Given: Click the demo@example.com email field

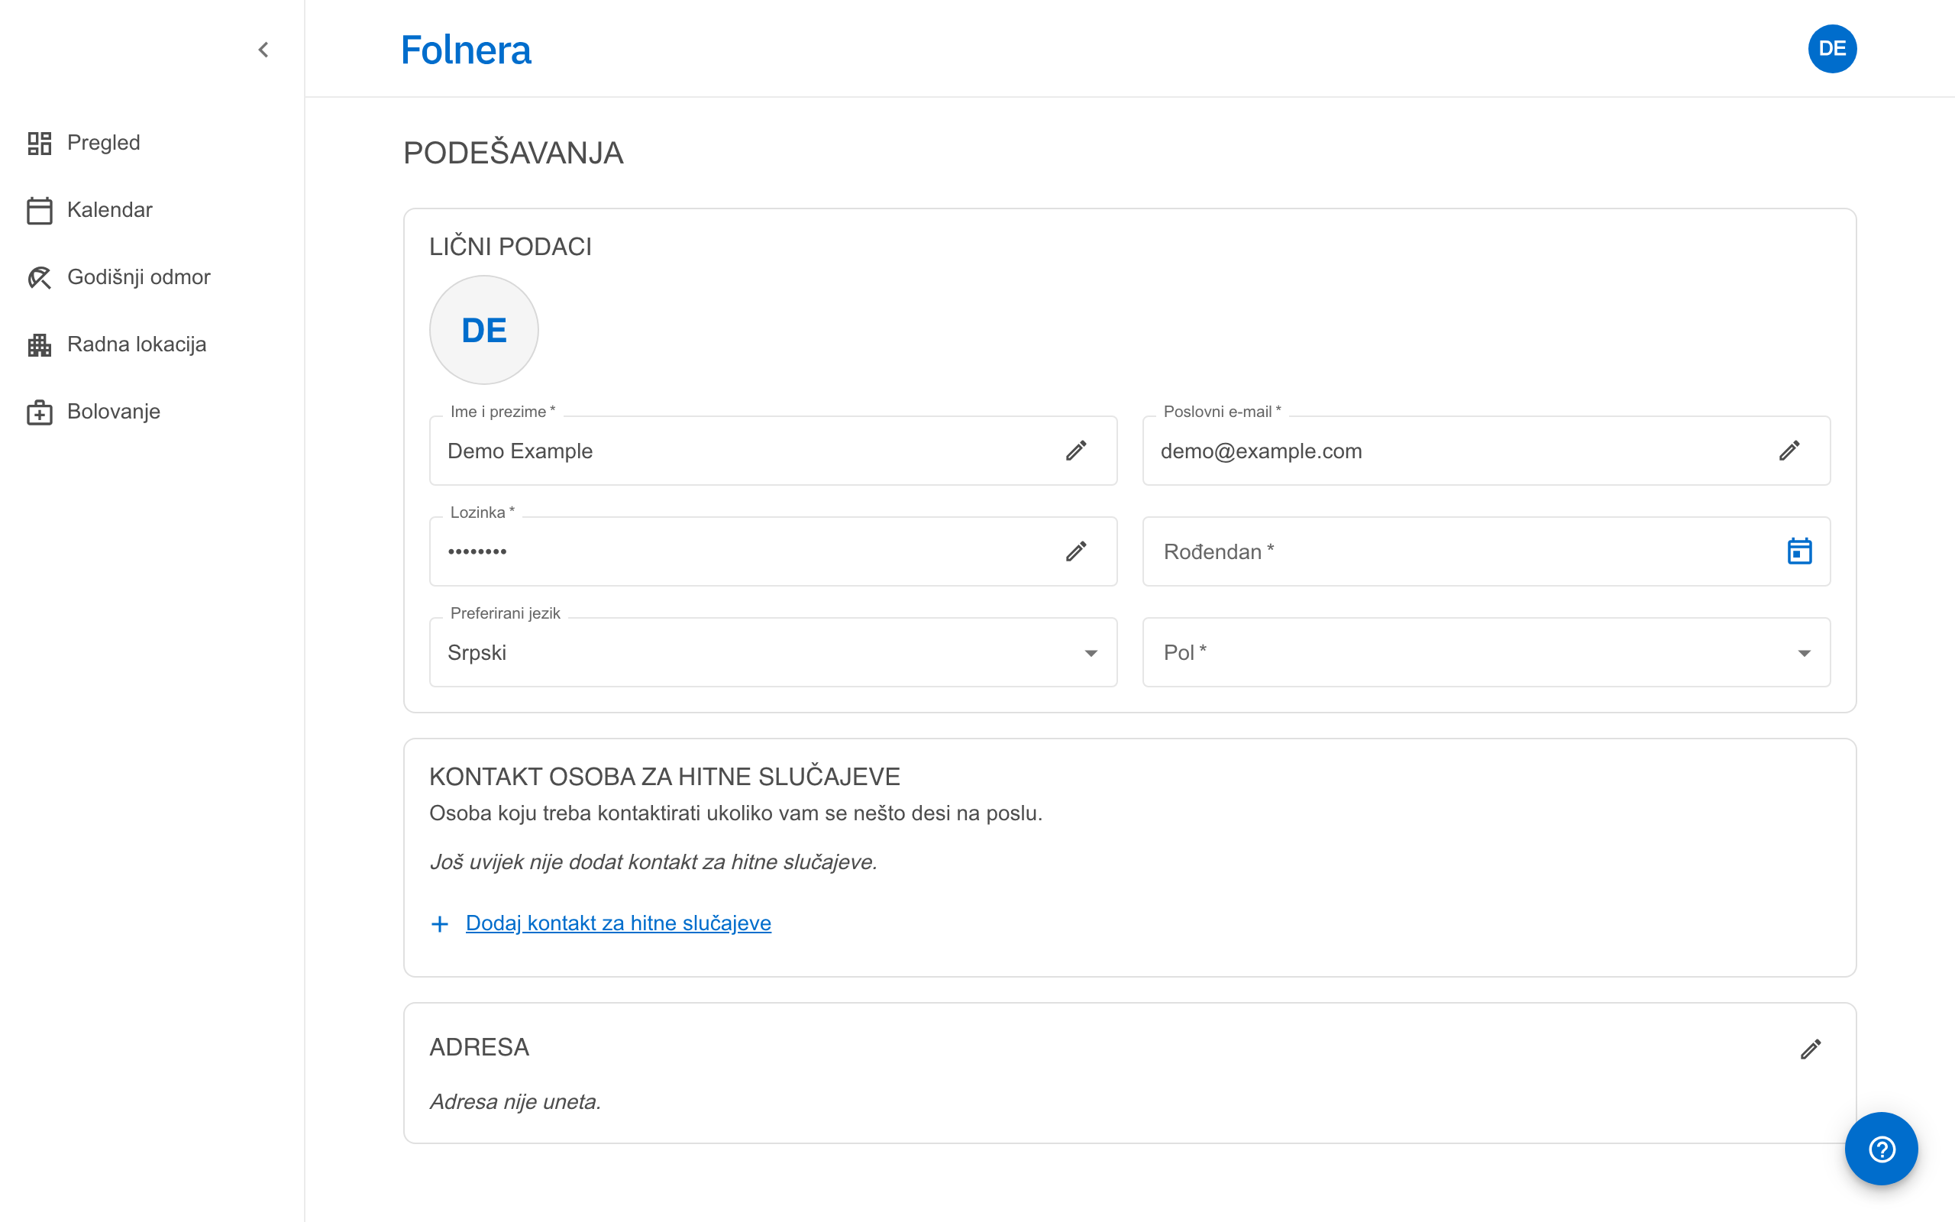Looking at the screenshot, I should coord(1486,451).
